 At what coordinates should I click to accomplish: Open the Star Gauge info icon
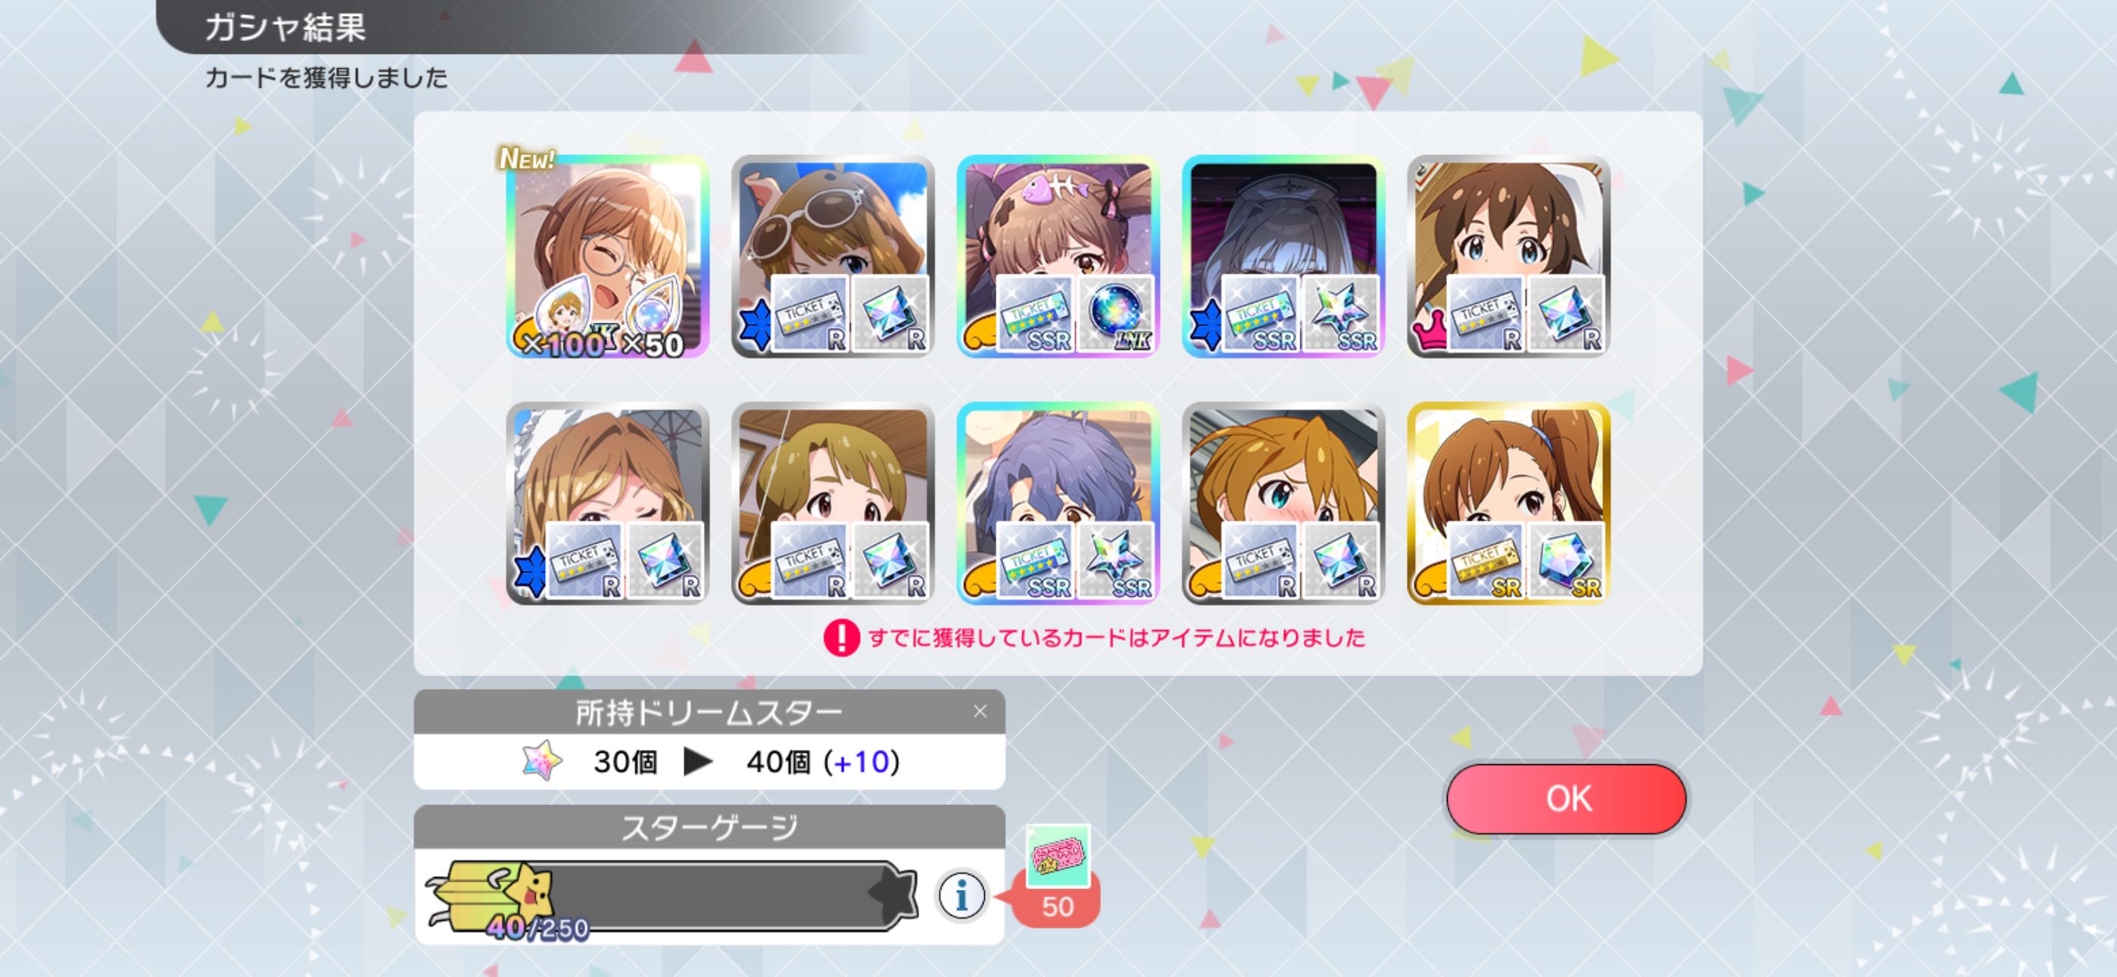tap(961, 895)
